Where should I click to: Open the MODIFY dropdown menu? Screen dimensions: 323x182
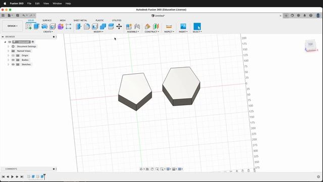98,32
